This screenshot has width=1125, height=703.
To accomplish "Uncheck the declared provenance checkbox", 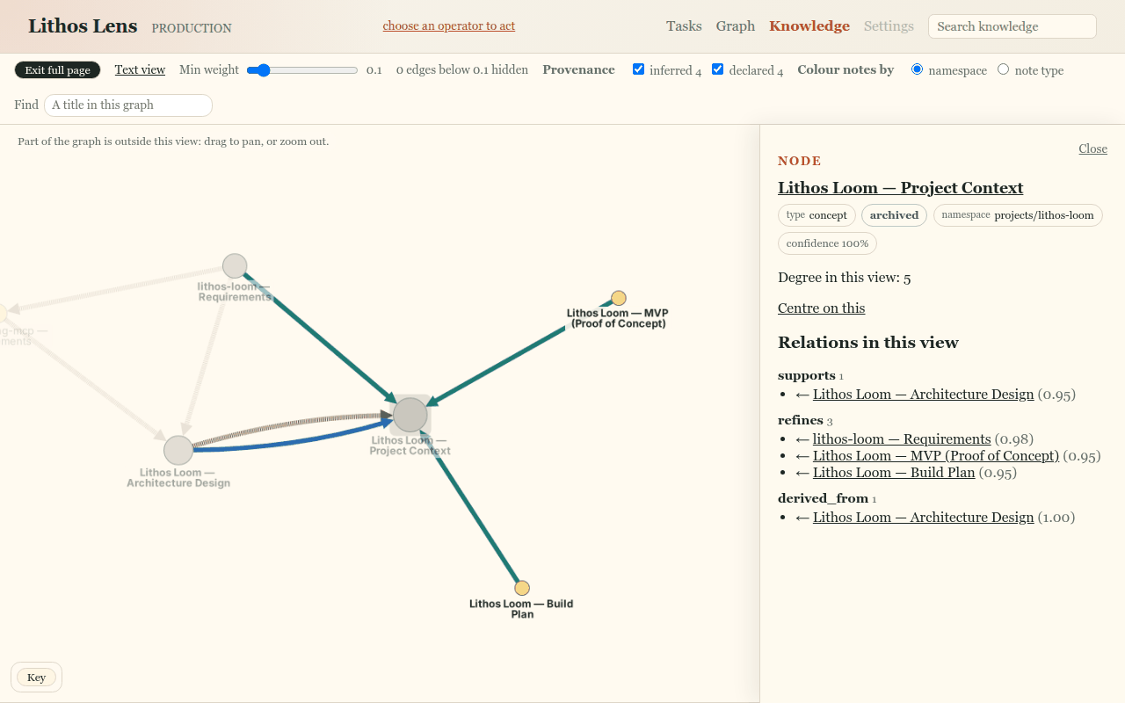I will pos(718,69).
